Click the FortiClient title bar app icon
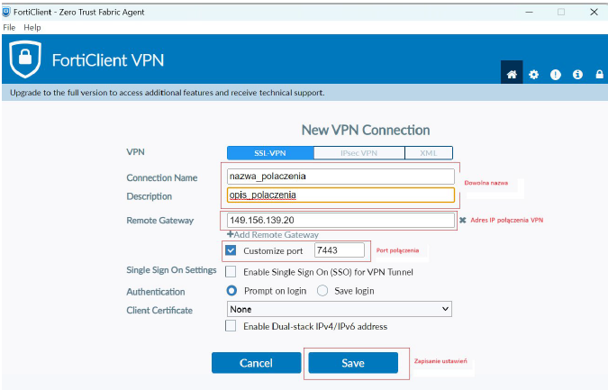Image resolution: width=608 pixels, height=390 pixels. [x=8, y=12]
